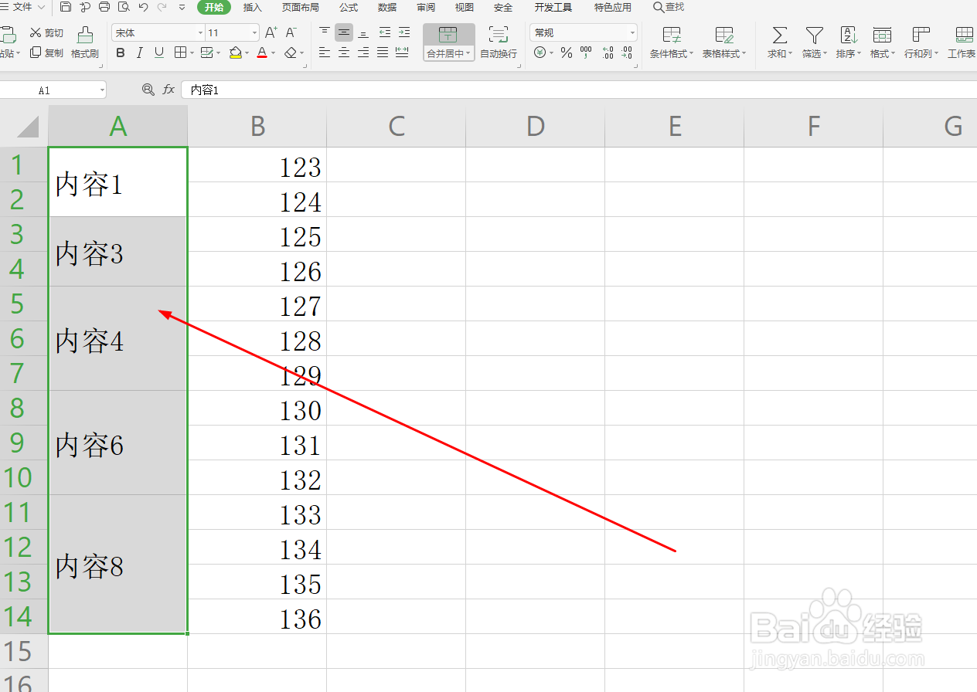Open the number format dropdown (常规)
The image size is (977, 692).
pyautogui.click(x=633, y=33)
